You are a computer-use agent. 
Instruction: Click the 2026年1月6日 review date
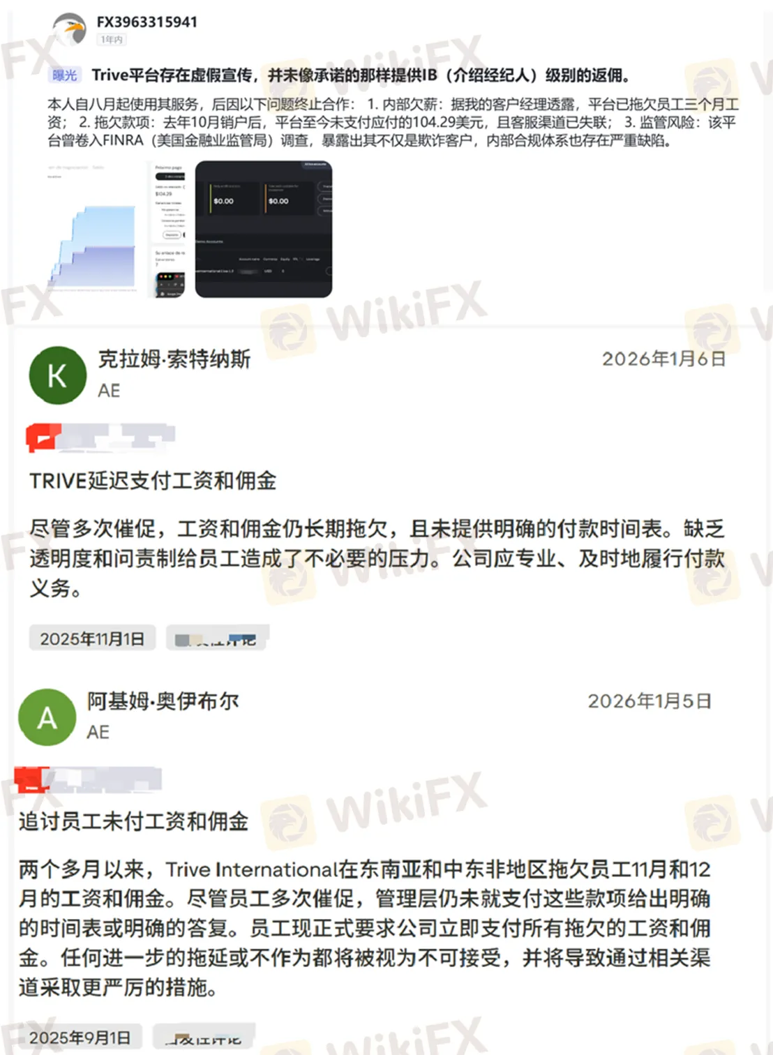pyautogui.click(x=663, y=359)
